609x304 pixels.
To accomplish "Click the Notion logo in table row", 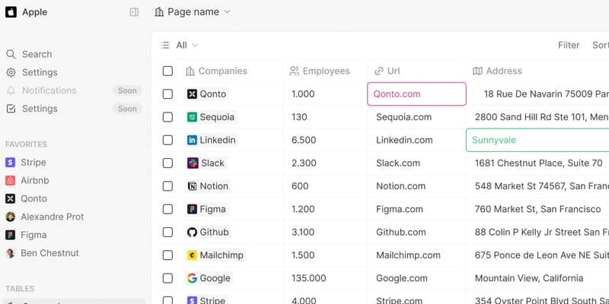I will (x=192, y=186).
